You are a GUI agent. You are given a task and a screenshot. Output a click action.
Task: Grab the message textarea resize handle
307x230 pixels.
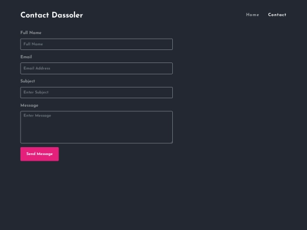click(172, 142)
